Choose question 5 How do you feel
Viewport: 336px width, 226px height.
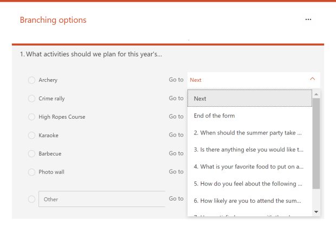[249, 184]
